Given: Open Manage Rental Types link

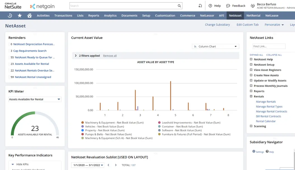Looking at the screenshot, I should click(x=269, y=106).
